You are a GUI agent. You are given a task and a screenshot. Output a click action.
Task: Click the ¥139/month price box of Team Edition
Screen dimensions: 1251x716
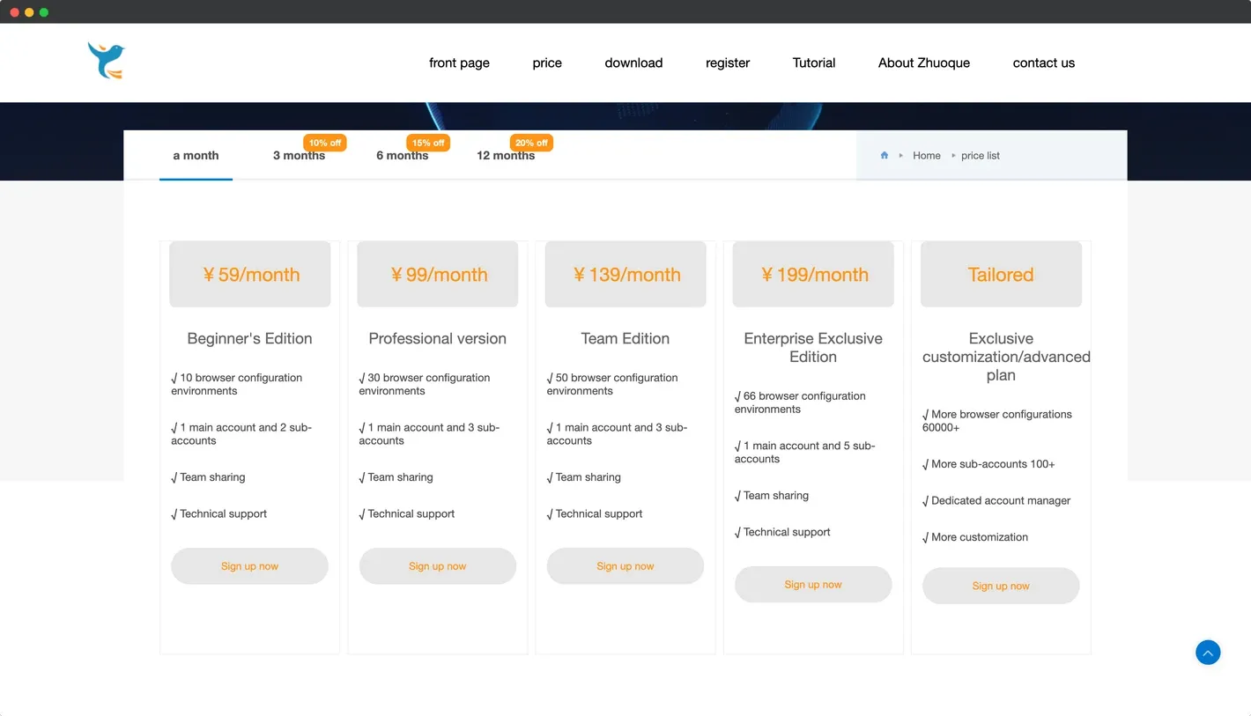click(x=625, y=274)
